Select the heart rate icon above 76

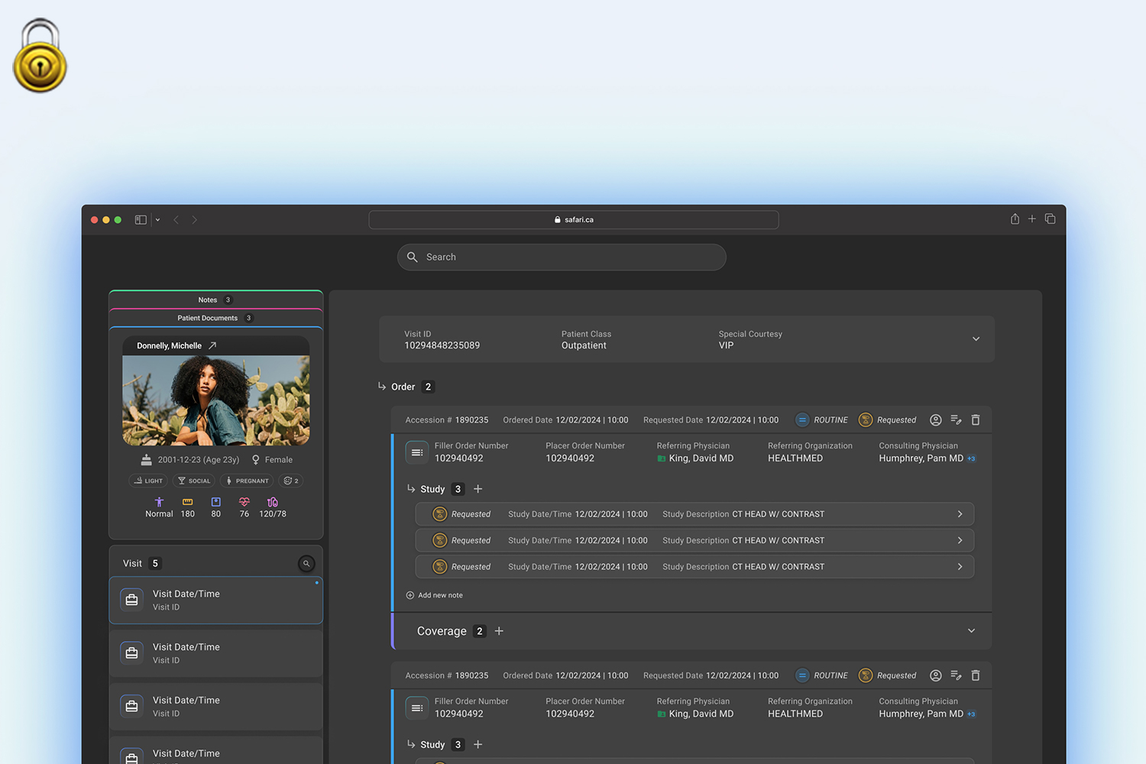point(244,502)
